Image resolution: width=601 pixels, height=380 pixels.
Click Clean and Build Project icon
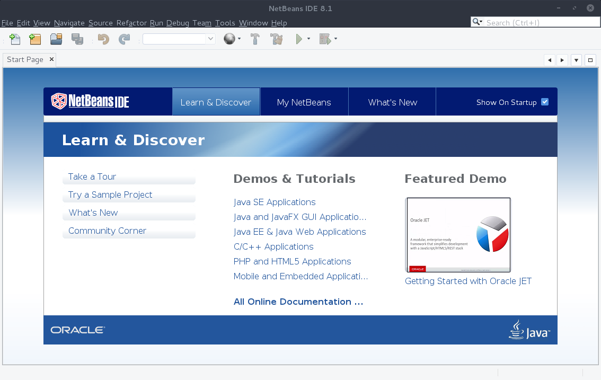click(x=276, y=39)
